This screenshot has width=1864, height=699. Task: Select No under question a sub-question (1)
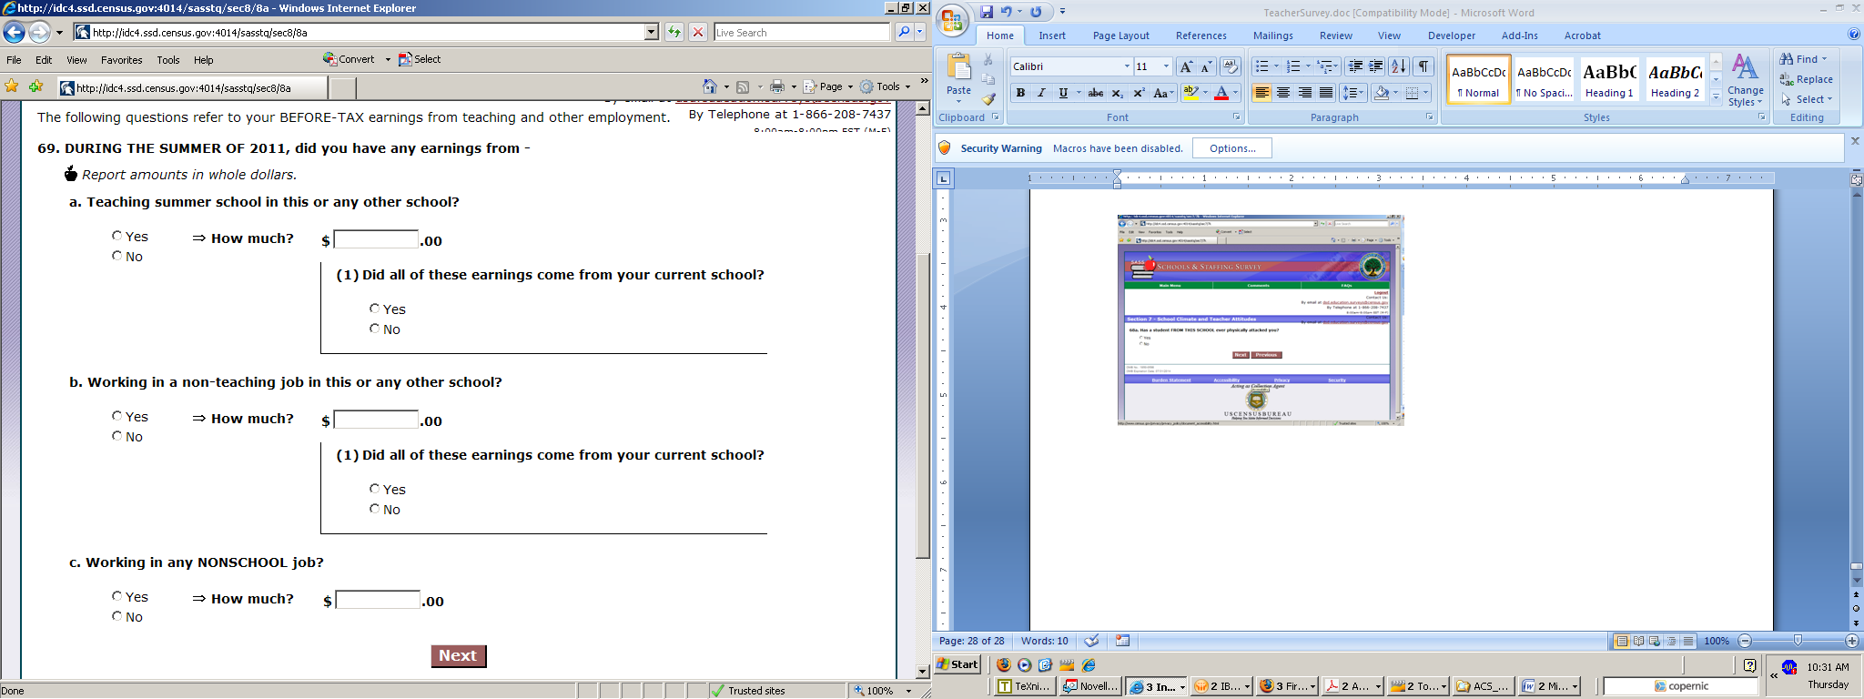[x=375, y=329]
